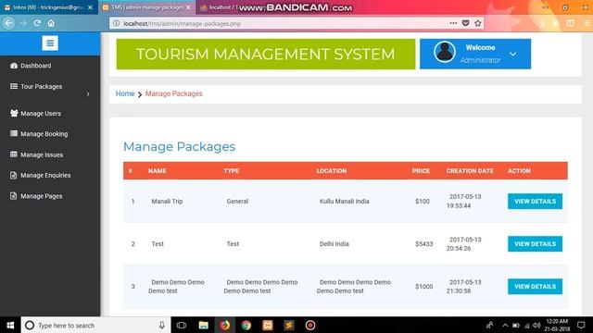593x333 pixels.
Task: Click the browser forward arrow
Action: click(x=23, y=23)
